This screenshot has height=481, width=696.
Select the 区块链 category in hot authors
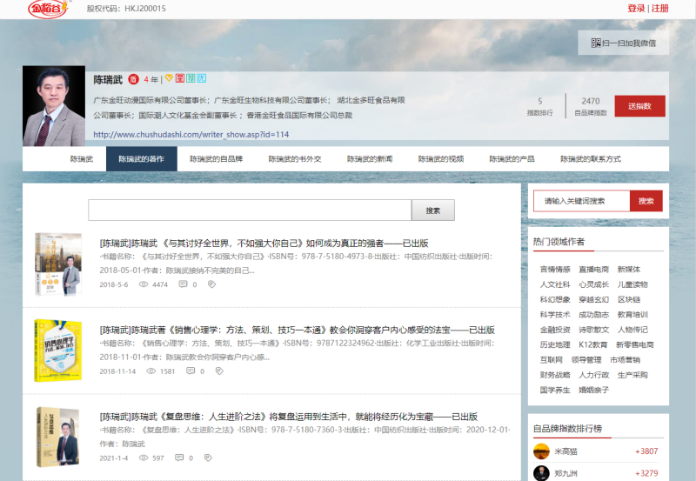(628, 299)
